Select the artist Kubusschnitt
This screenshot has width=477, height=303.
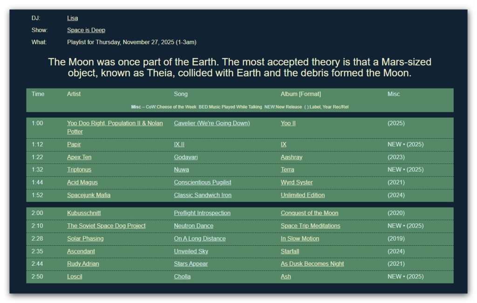click(x=84, y=213)
